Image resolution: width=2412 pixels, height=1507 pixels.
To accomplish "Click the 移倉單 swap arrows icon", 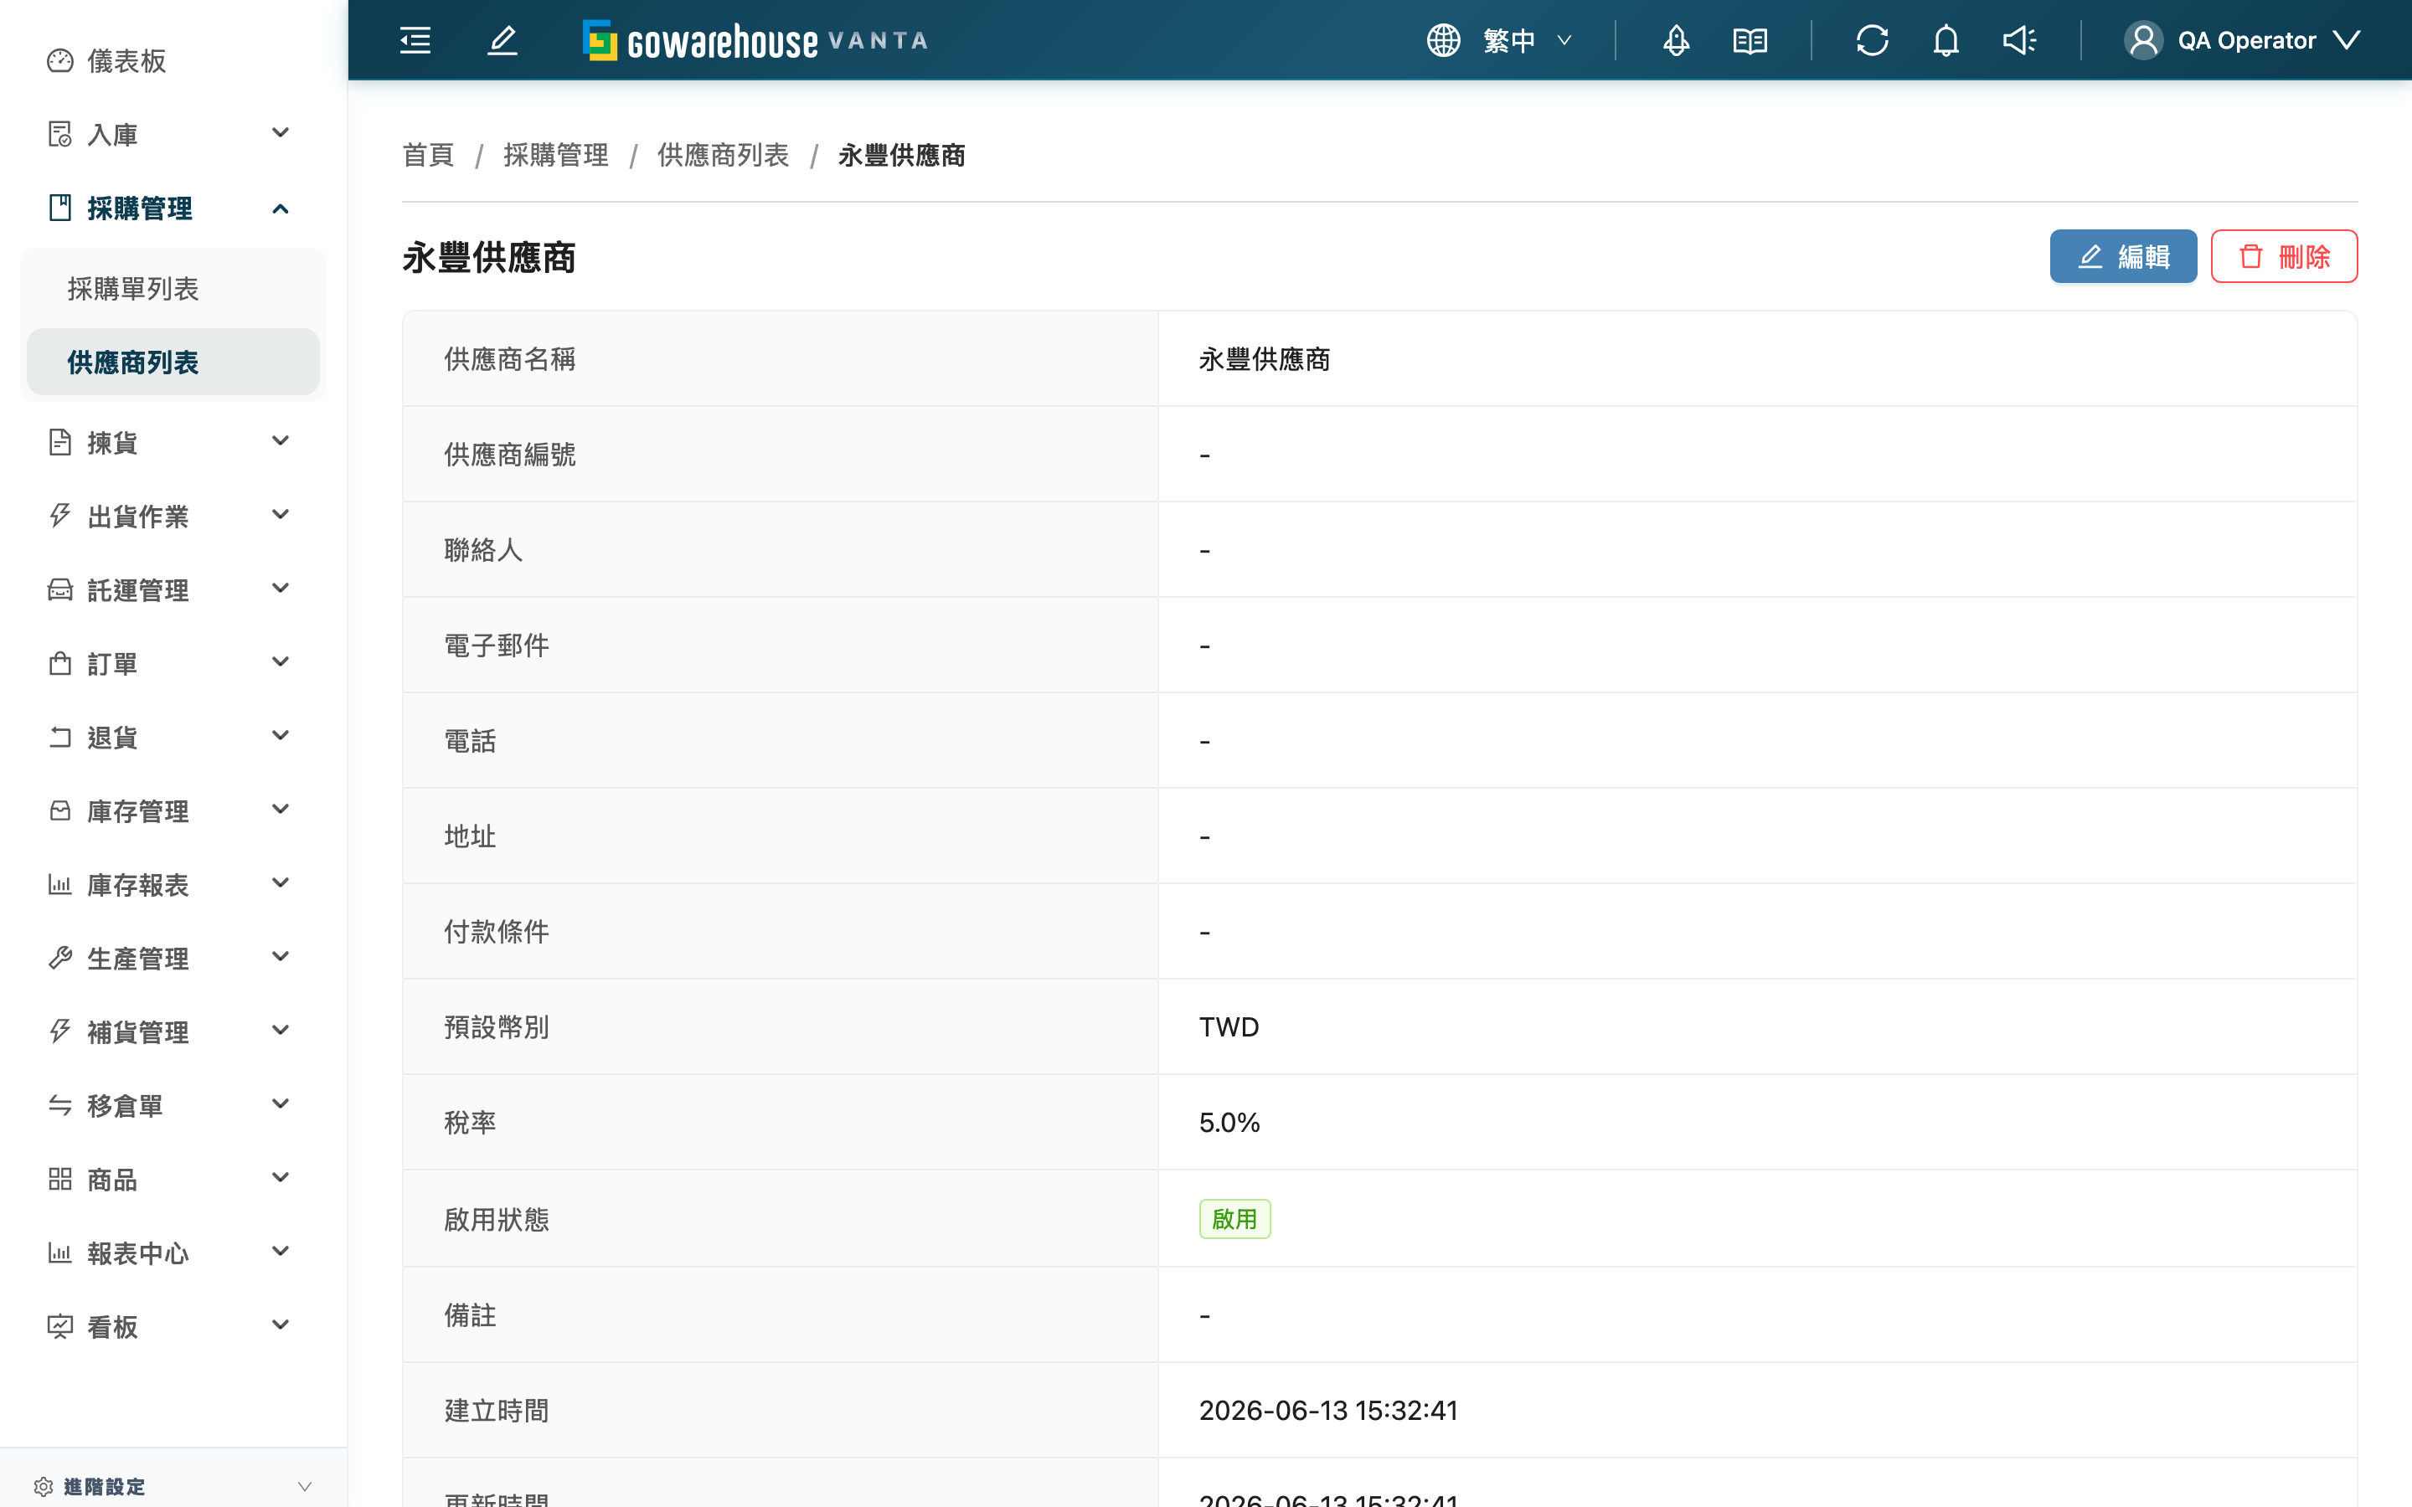I will click(x=59, y=1105).
